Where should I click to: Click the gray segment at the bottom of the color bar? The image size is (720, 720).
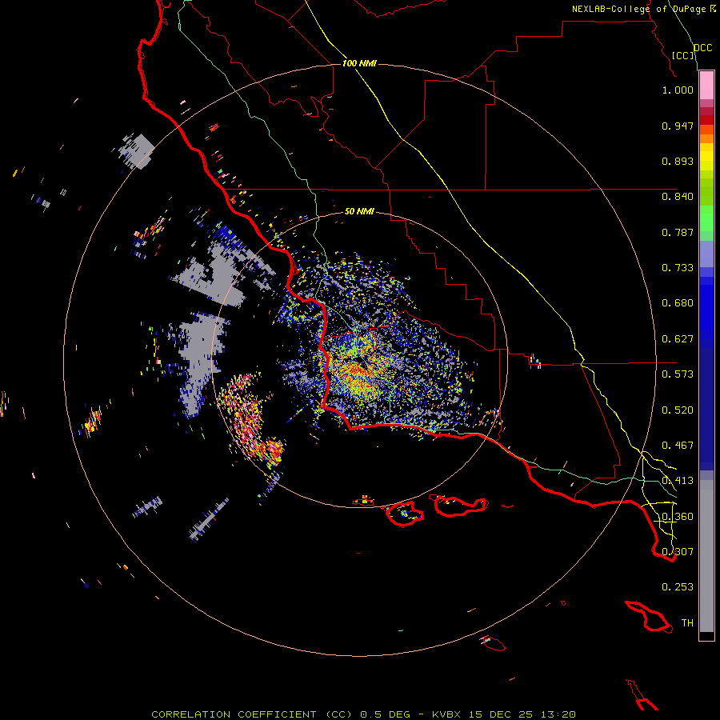point(706,556)
